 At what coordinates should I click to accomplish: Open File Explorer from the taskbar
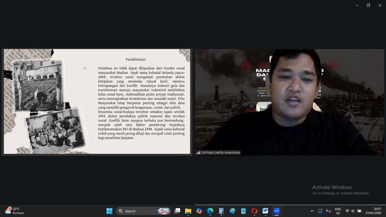[x=188, y=211]
